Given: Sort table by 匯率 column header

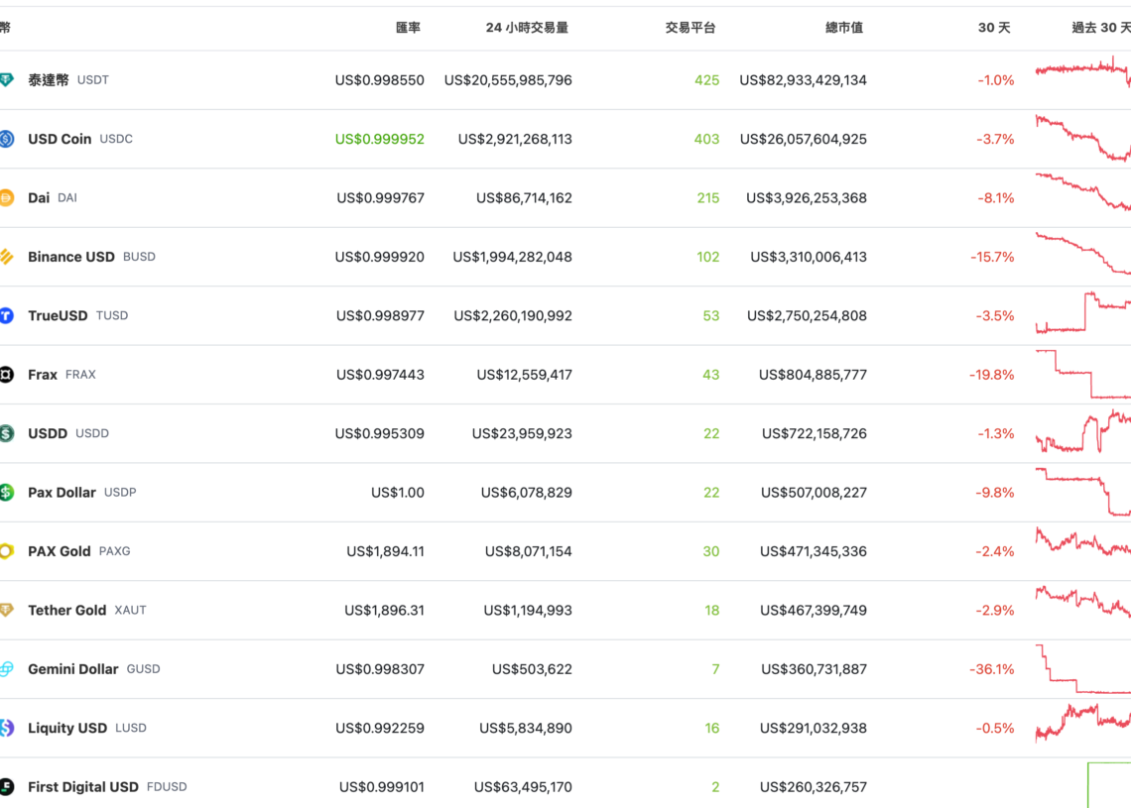Looking at the screenshot, I should pyautogui.click(x=408, y=28).
